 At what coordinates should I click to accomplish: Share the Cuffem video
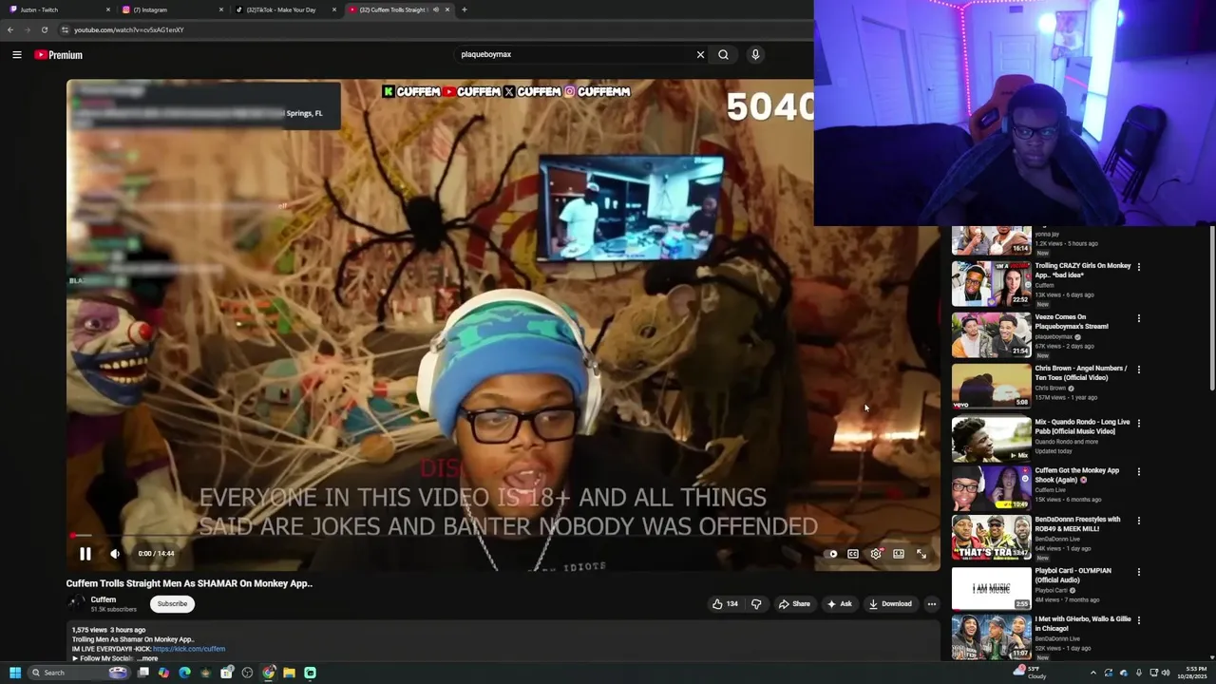click(794, 604)
